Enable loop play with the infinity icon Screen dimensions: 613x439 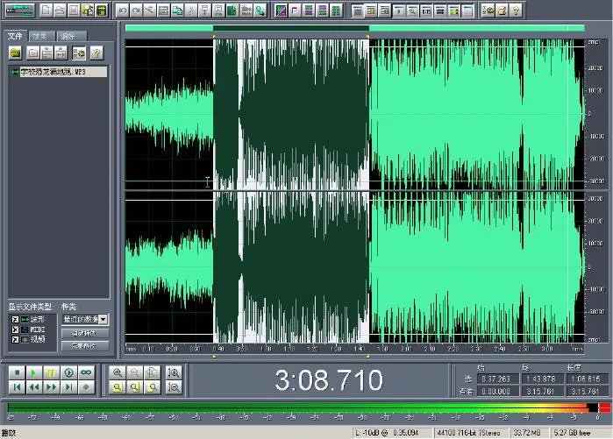(x=86, y=372)
